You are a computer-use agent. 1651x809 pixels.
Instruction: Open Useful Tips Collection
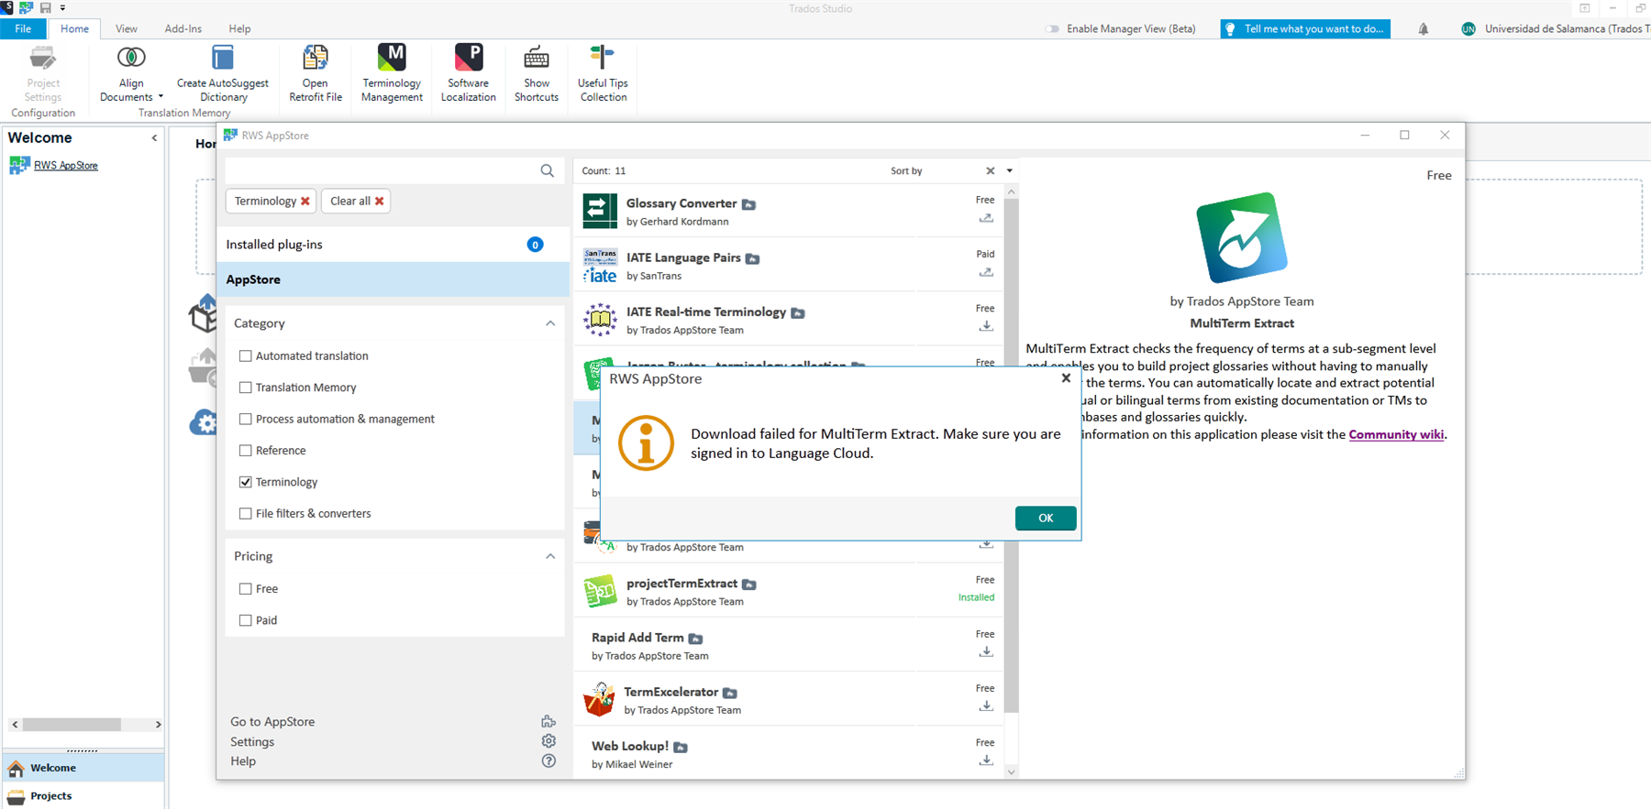click(x=604, y=73)
